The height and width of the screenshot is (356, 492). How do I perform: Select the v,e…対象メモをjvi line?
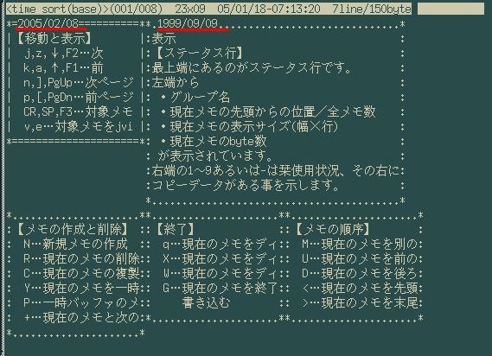pos(78,126)
